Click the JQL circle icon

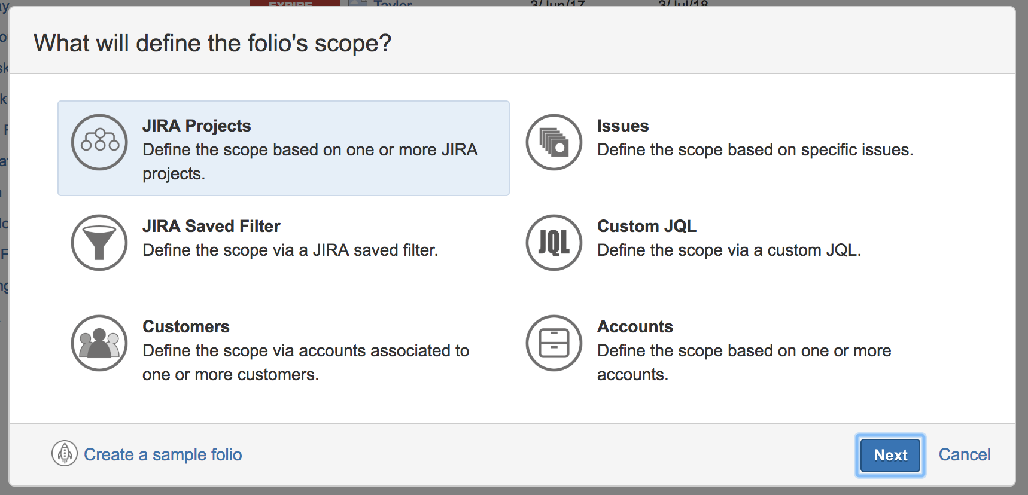(554, 243)
